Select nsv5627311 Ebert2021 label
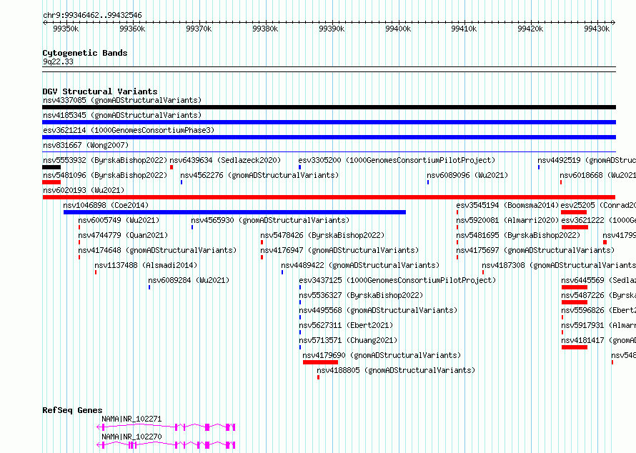This screenshot has height=453, width=636. [x=346, y=325]
